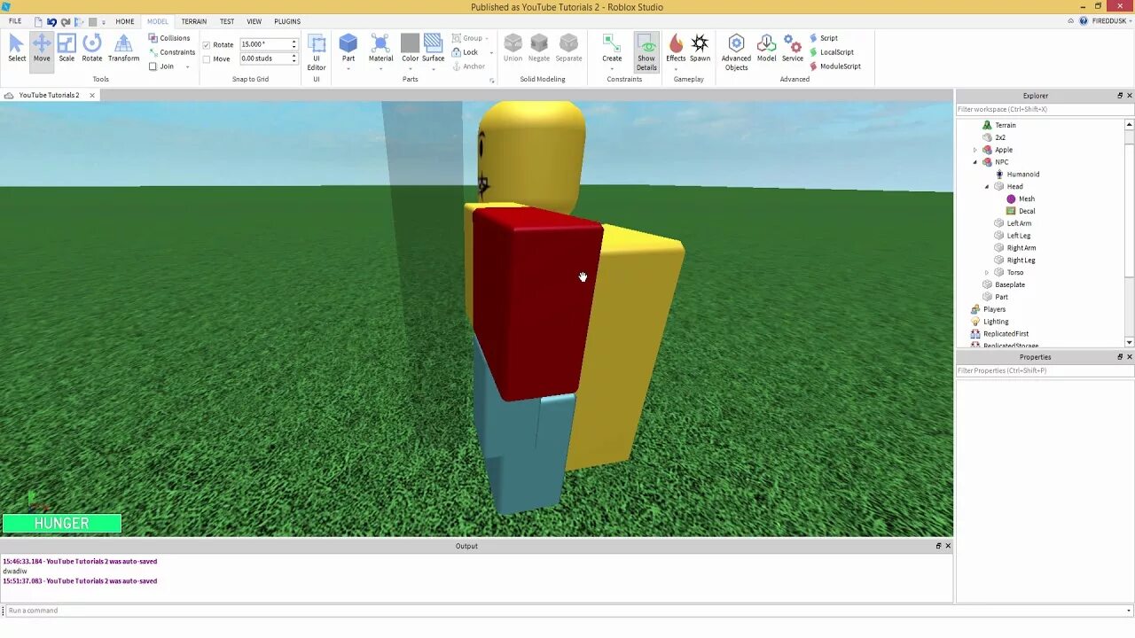Select the Color swatch in Parts group
This screenshot has height=638, width=1135.
[410, 43]
